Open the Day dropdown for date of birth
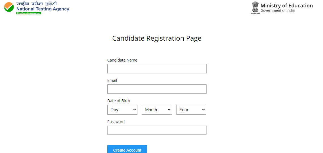The height and width of the screenshot is (153, 323). pos(122,110)
